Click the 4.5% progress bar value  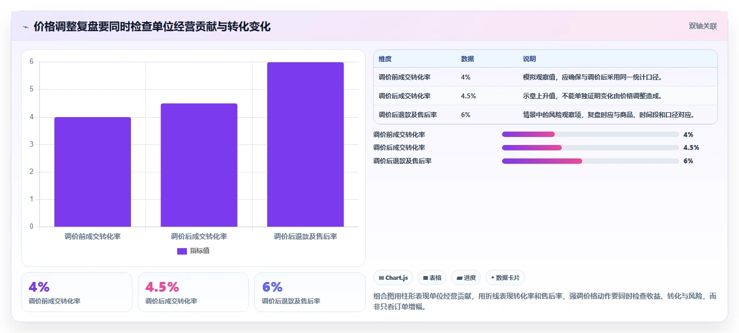[691, 148]
